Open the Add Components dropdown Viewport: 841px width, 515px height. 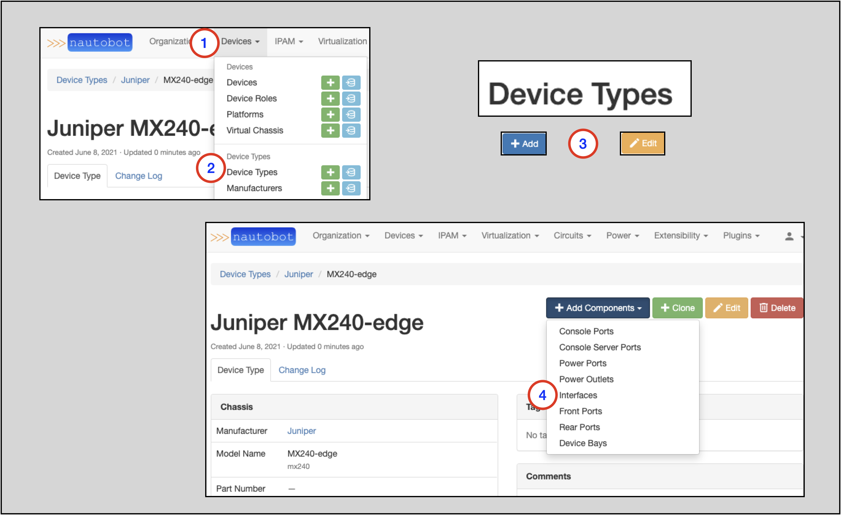pyautogui.click(x=597, y=308)
